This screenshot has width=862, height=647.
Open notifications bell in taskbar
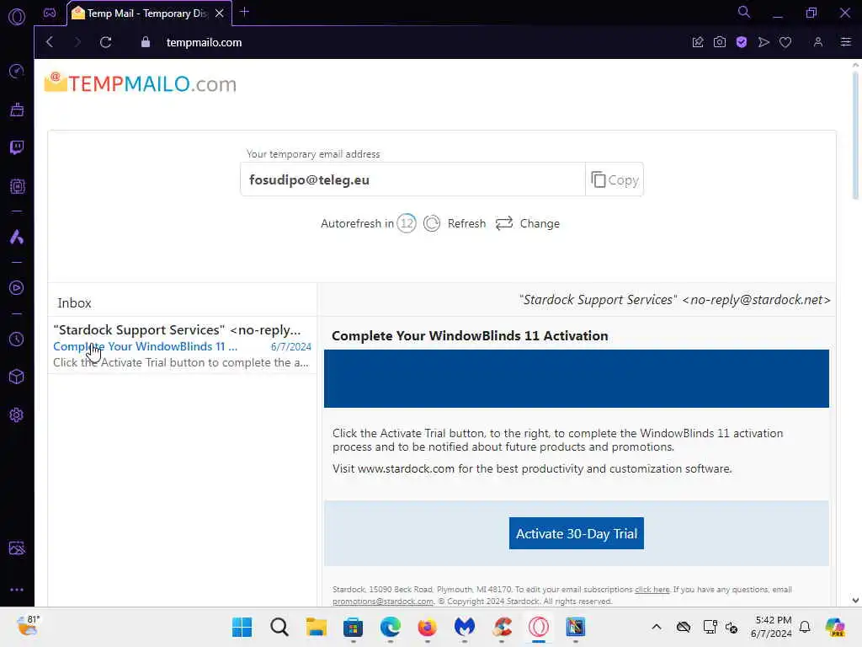(805, 627)
